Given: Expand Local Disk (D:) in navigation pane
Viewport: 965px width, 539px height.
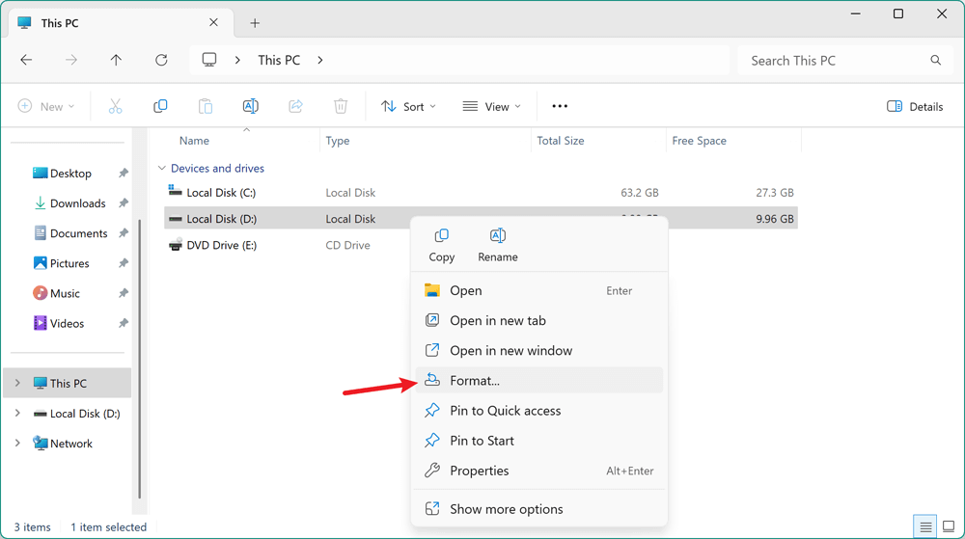Looking at the screenshot, I should 17,413.
